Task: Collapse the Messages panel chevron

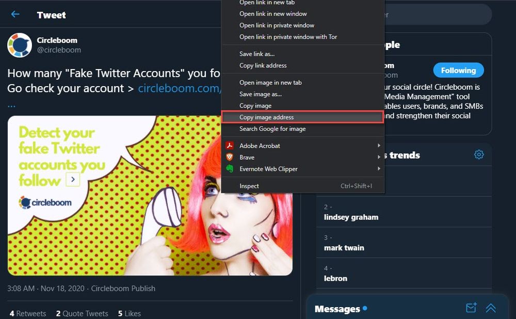Action: point(490,308)
